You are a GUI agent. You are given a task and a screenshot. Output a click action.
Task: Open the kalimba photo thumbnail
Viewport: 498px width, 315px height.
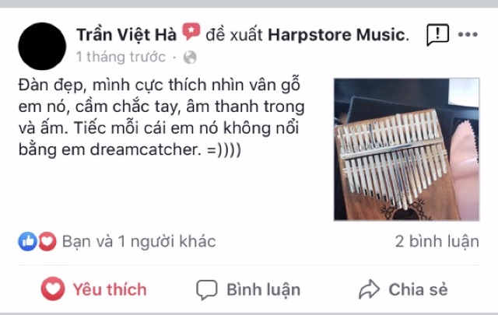(406, 149)
